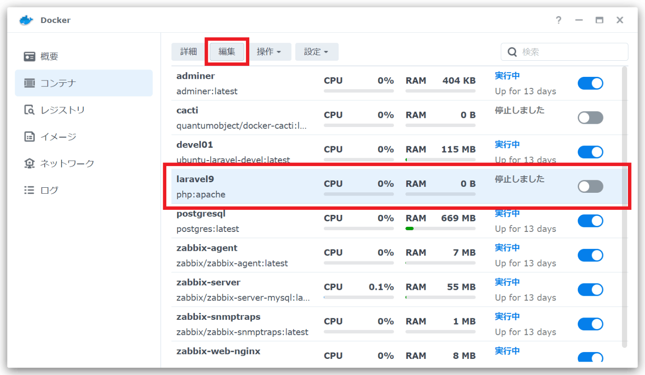Image resolution: width=645 pixels, height=375 pixels.
Task: Click the Docker whale icon in title bar
Action: 26,20
